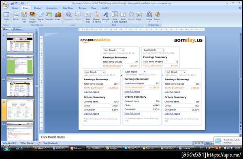Viewport: 243px width, 159px height.
Task: Open the Calculator taskbar button
Action: point(168,148)
